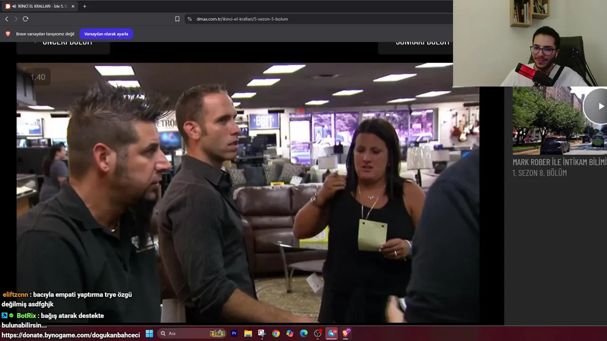Click Varsayılan olarak ayarla button
The height and width of the screenshot is (341, 607).
[x=106, y=34]
